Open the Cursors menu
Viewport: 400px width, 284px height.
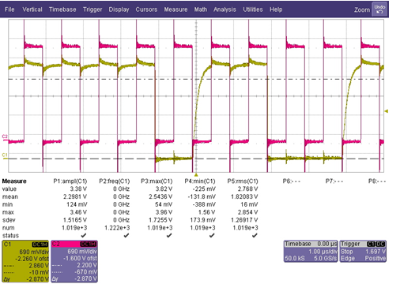pos(146,9)
